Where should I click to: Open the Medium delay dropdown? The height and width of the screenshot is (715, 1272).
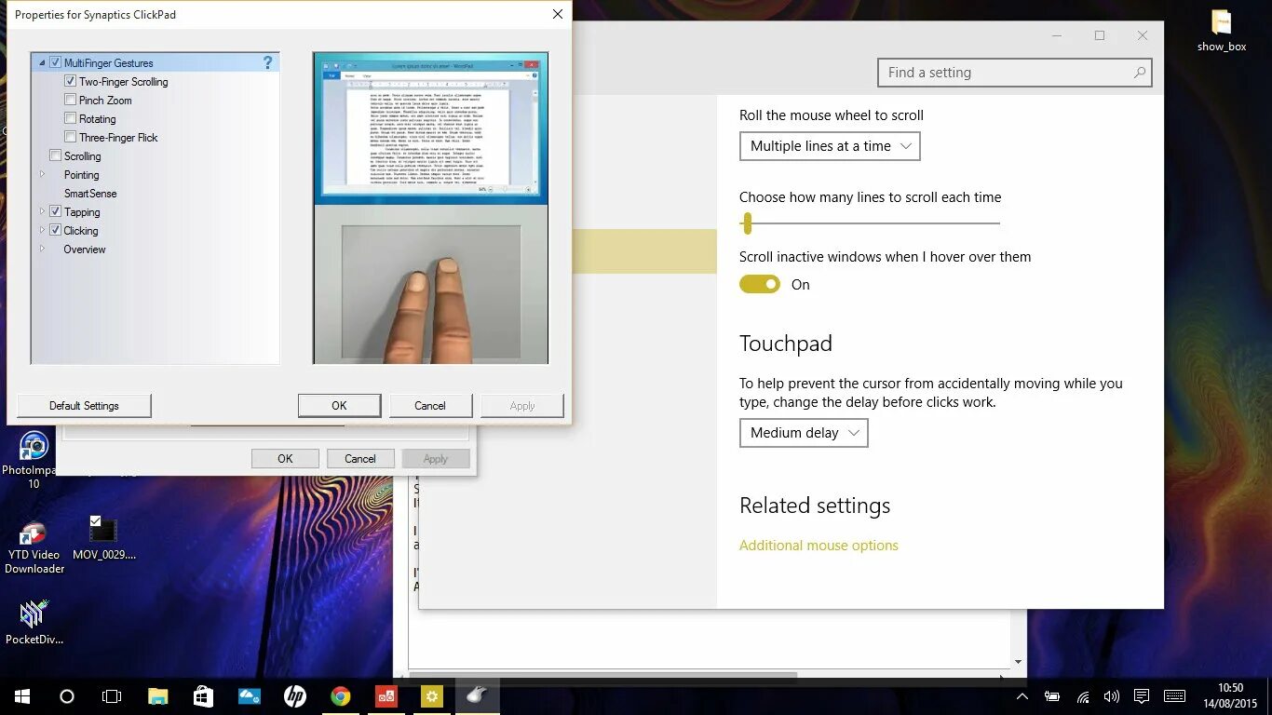804,433
